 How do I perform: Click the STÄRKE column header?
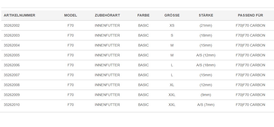(206, 15)
